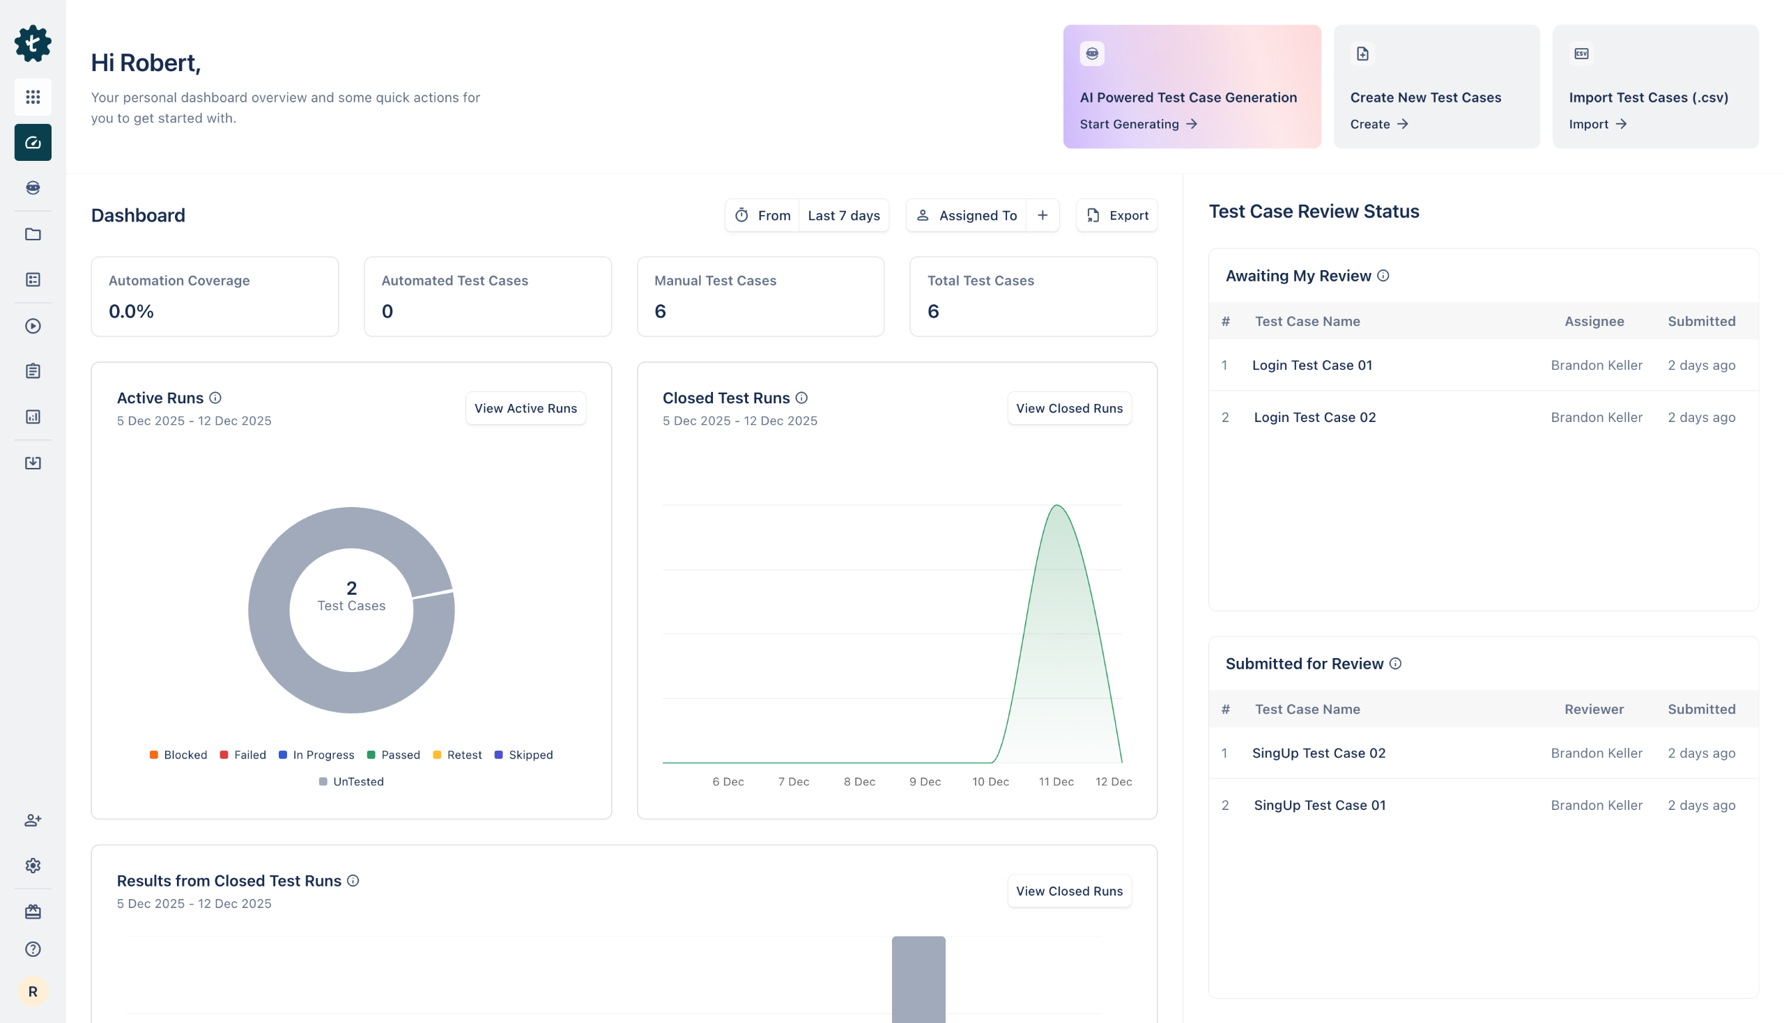Open the apps grid icon in sidebar
The width and height of the screenshot is (1784, 1023).
(x=33, y=97)
